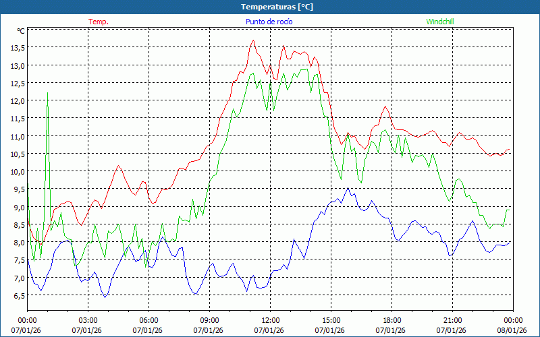Click the 12:00 time axis label
The height and width of the screenshot is (337, 540).
click(x=270, y=320)
